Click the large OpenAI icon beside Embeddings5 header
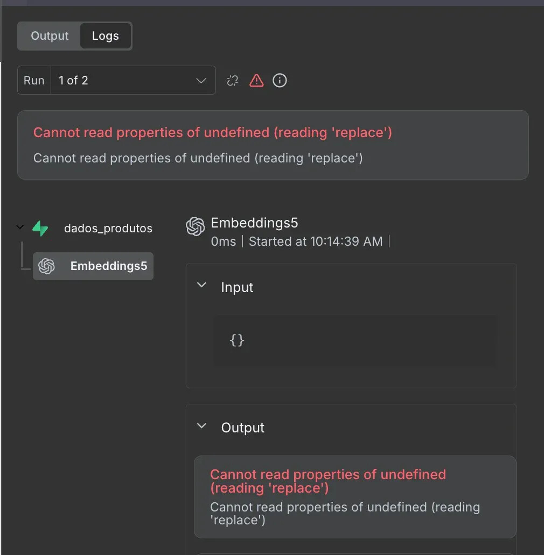 pos(195,226)
